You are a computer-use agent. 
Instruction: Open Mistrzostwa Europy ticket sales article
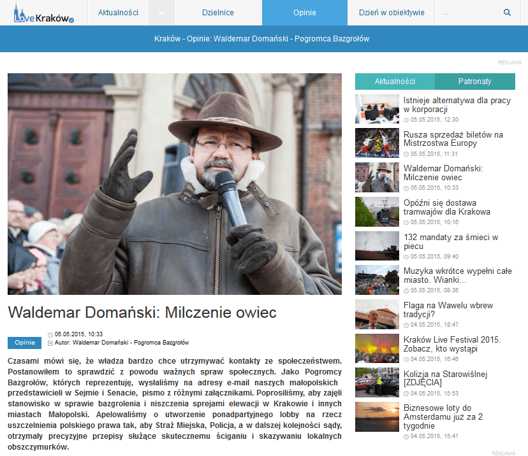(x=453, y=139)
